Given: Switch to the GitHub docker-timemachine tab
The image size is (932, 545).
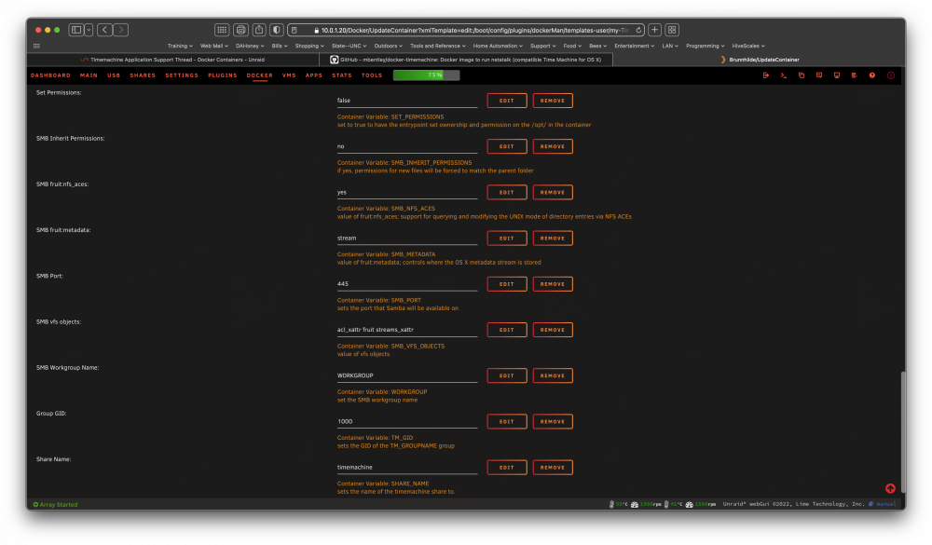Looking at the screenshot, I should pyautogui.click(x=466, y=60).
